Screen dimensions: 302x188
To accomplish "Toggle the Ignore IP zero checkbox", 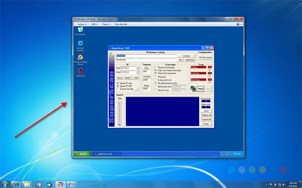I will 118,83.
